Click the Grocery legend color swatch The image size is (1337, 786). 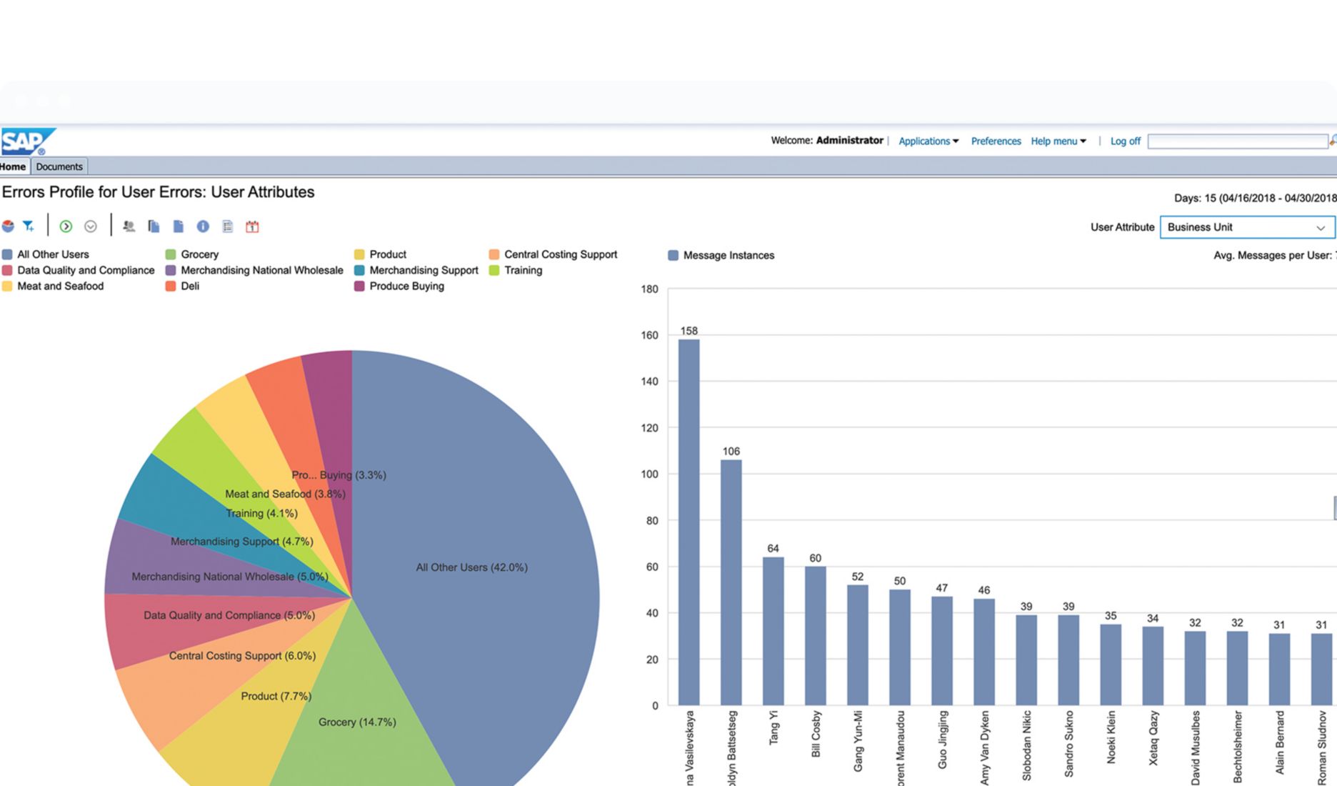pos(169,254)
